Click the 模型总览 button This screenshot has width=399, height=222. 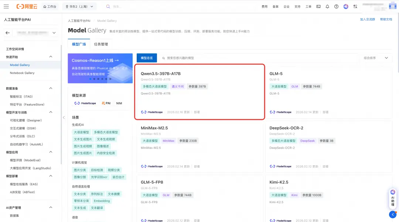pyautogui.click(x=147, y=58)
